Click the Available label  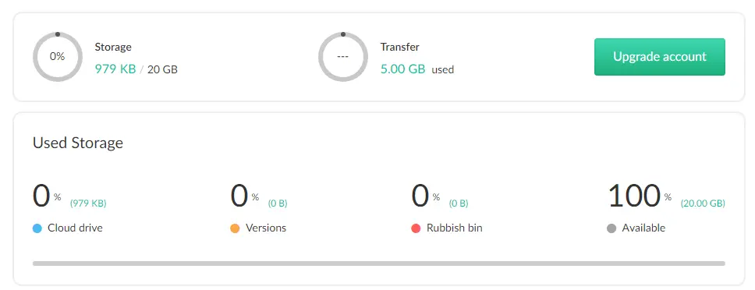(643, 228)
